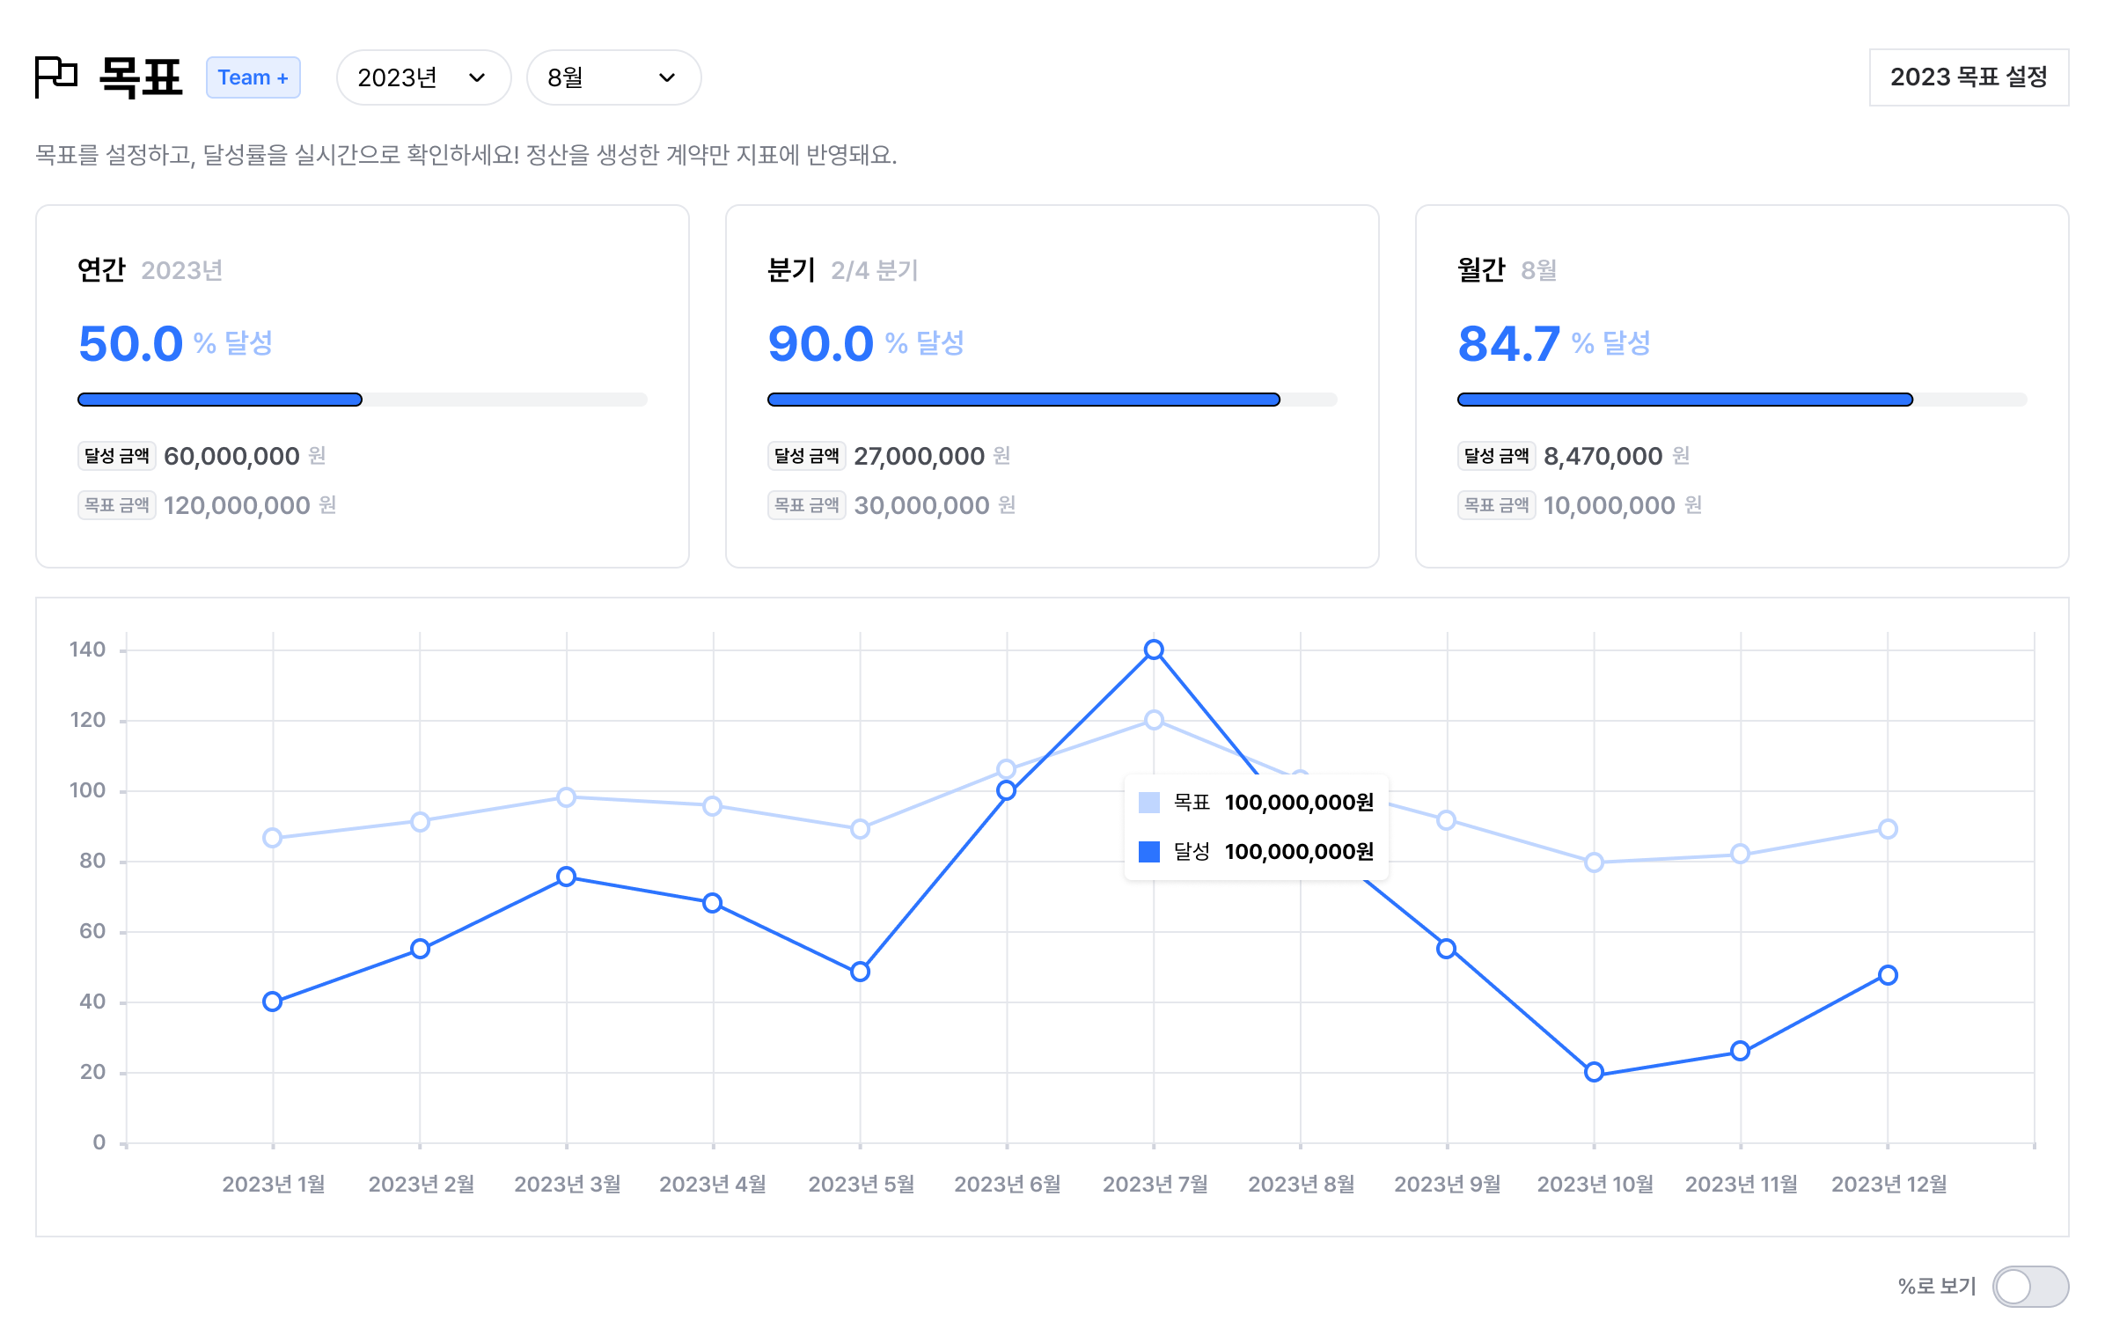Click the flag icon beside 목표 title
2105x1343 pixels.
click(56, 77)
